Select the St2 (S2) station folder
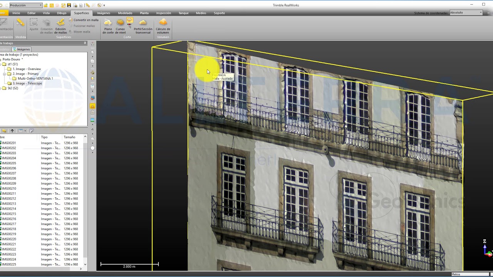Screen dimensions: 493x277 [13, 88]
